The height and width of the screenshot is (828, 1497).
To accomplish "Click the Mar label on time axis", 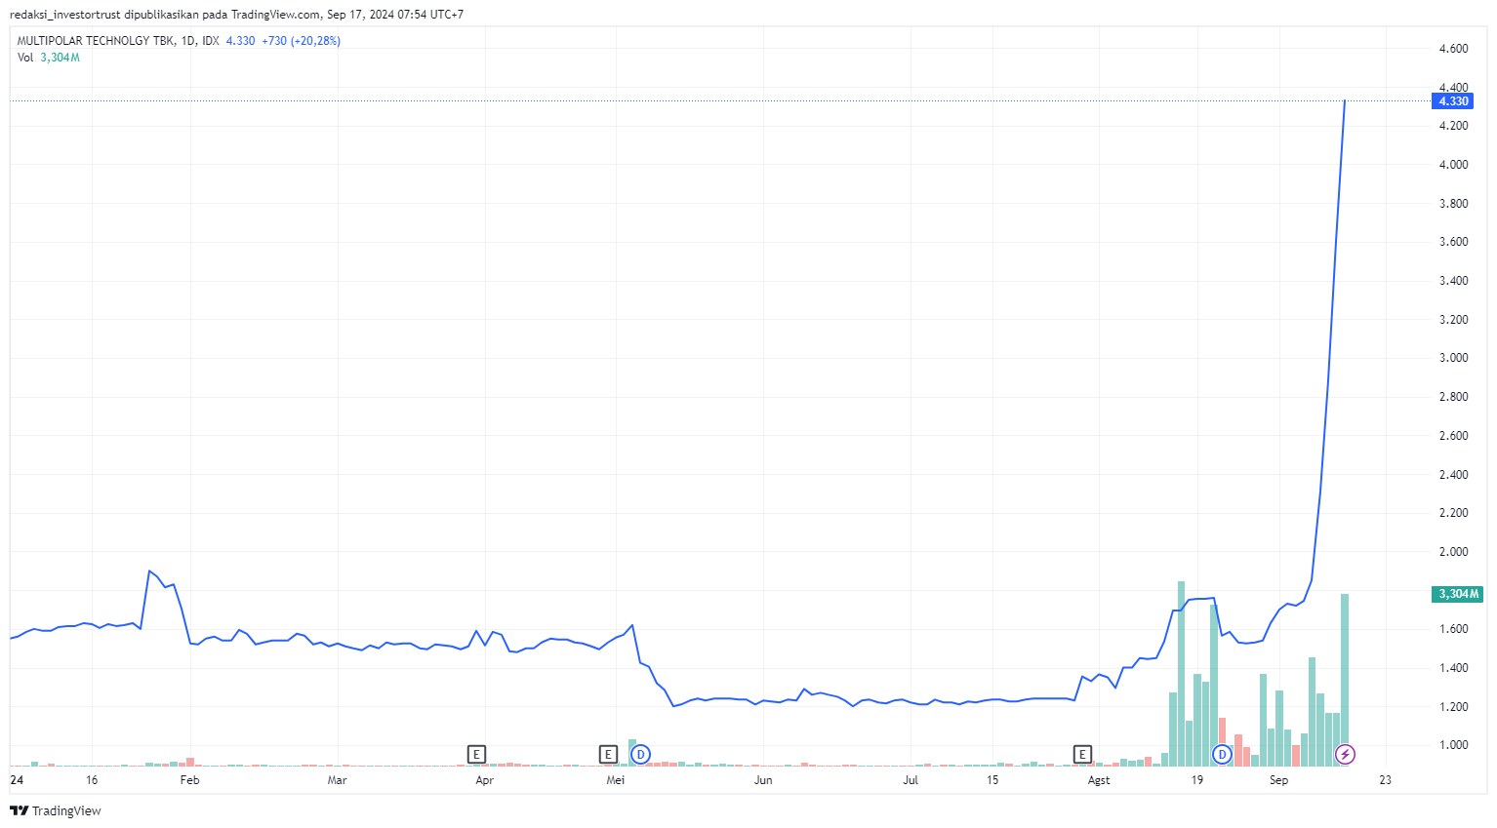I will tap(337, 780).
